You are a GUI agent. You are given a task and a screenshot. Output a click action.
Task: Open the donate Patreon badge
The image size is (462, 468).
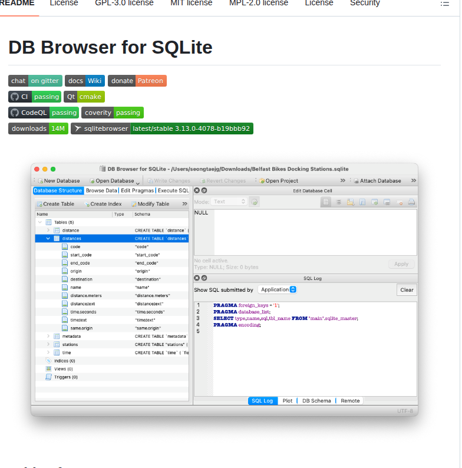click(x=137, y=81)
